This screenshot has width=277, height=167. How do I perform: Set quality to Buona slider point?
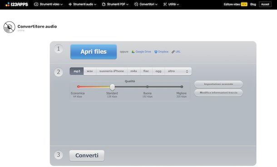pyautogui.click(x=147, y=87)
